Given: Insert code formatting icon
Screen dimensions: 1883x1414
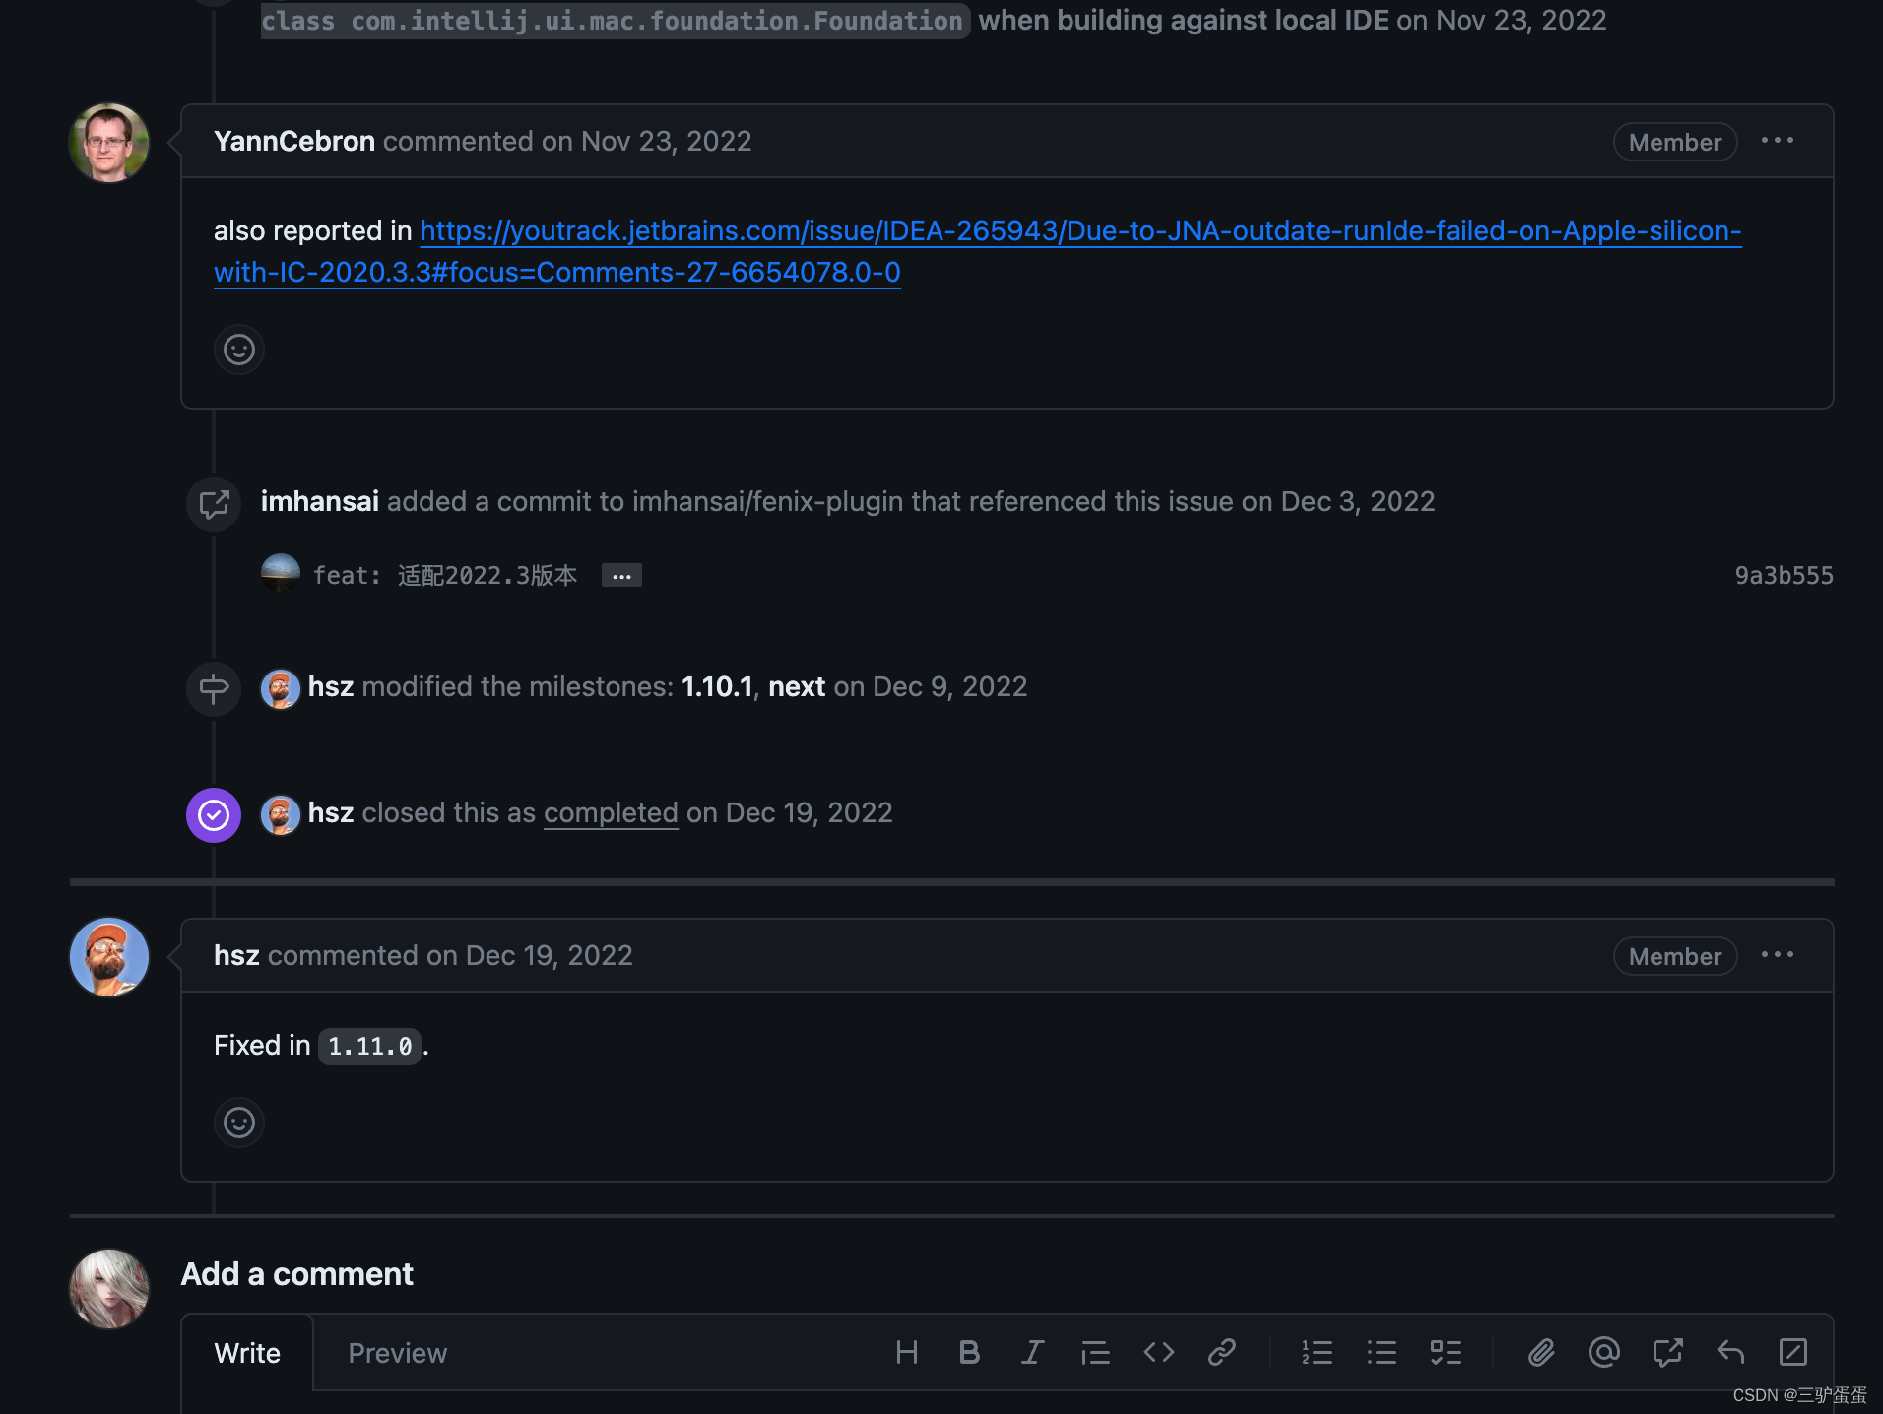Looking at the screenshot, I should (1159, 1352).
